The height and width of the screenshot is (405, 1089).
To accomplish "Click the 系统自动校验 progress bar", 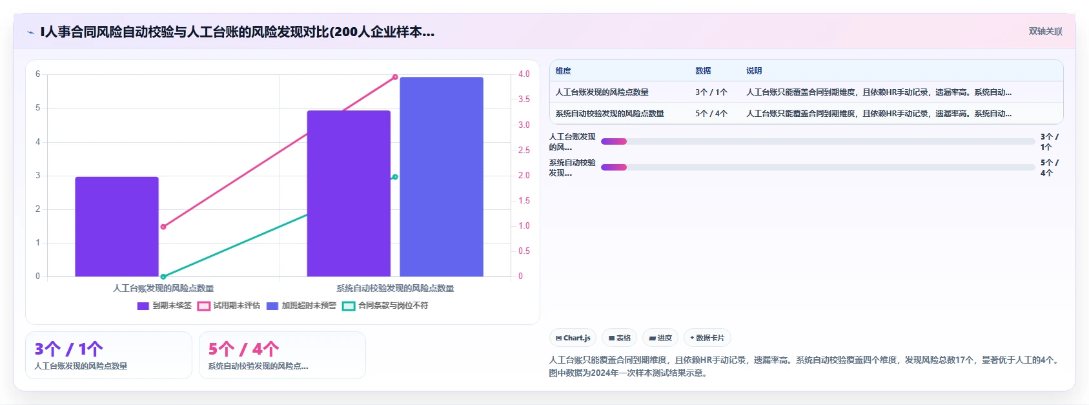I will point(818,167).
